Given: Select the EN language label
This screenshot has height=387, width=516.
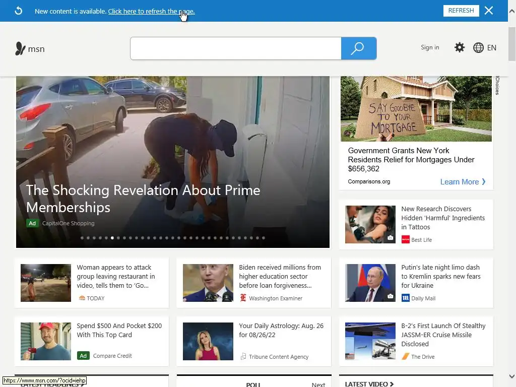Looking at the screenshot, I should click(x=492, y=48).
